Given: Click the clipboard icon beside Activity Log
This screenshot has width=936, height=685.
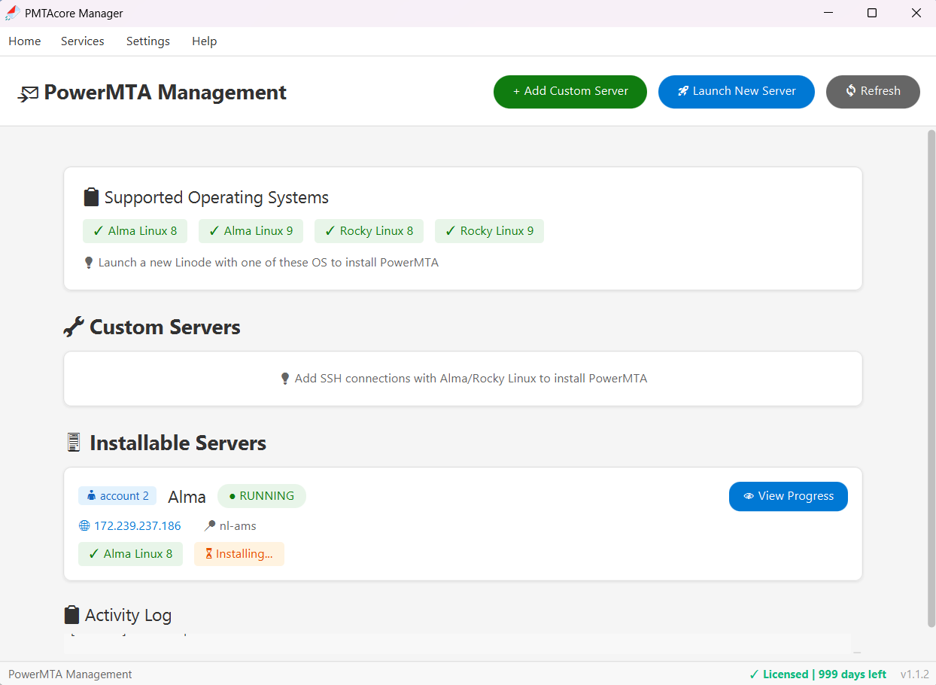Looking at the screenshot, I should pos(72,614).
